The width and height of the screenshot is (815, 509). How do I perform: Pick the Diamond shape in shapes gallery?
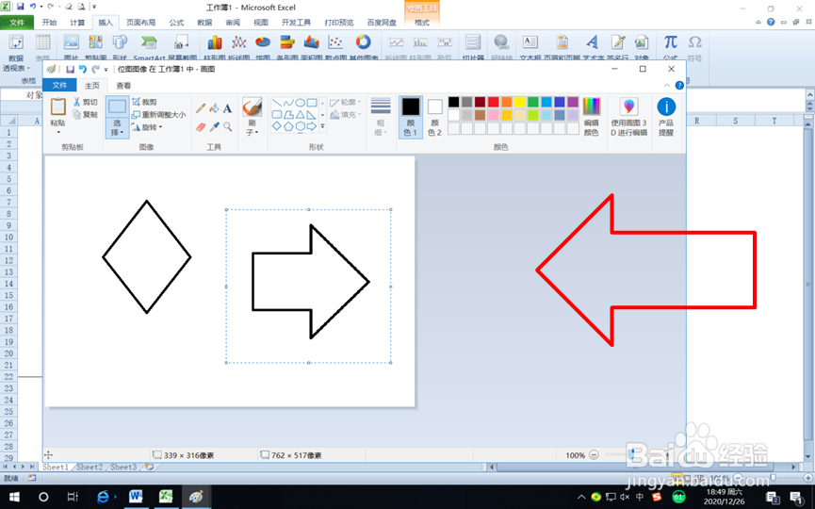277,126
